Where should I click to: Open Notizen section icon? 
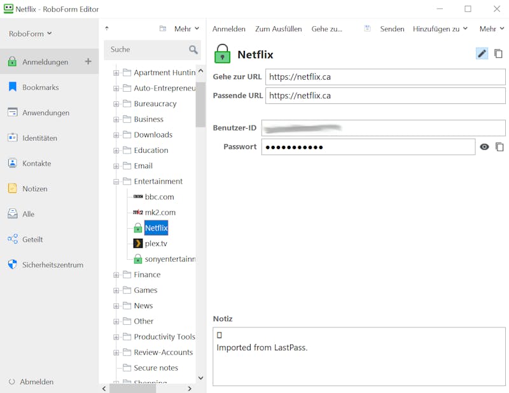(12, 188)
